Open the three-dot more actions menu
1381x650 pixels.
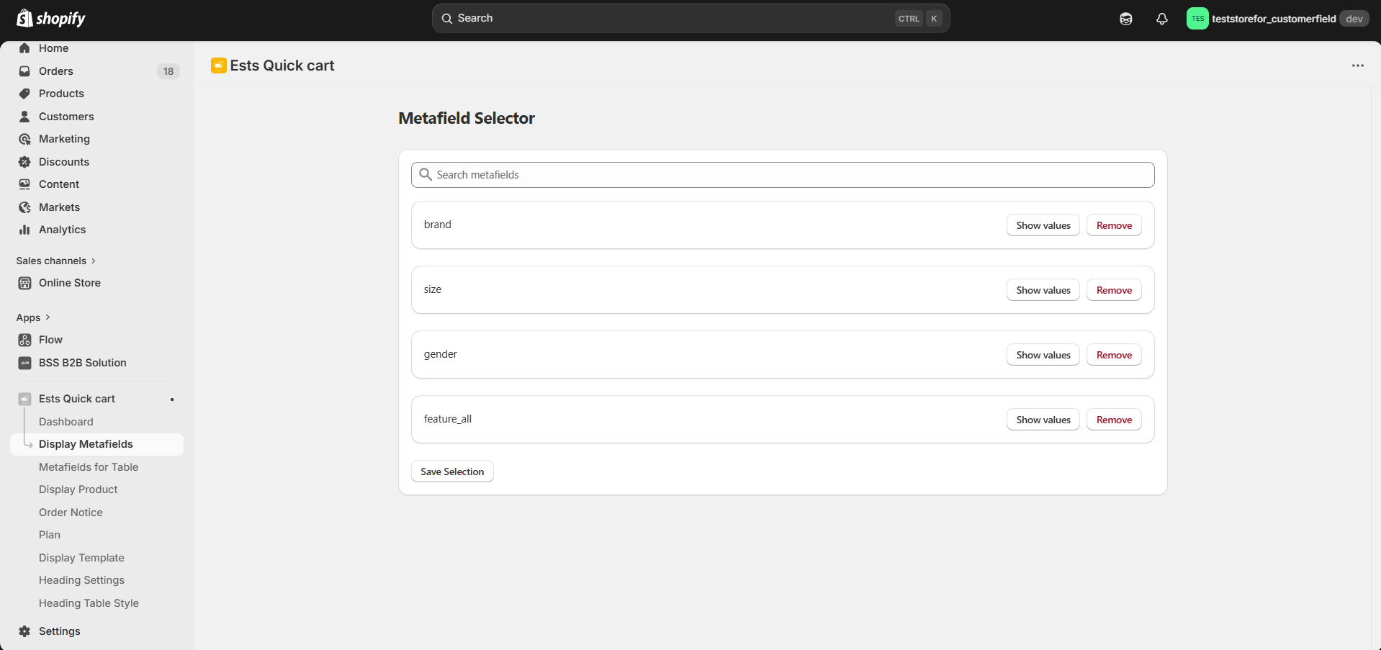pos(1357,66)
